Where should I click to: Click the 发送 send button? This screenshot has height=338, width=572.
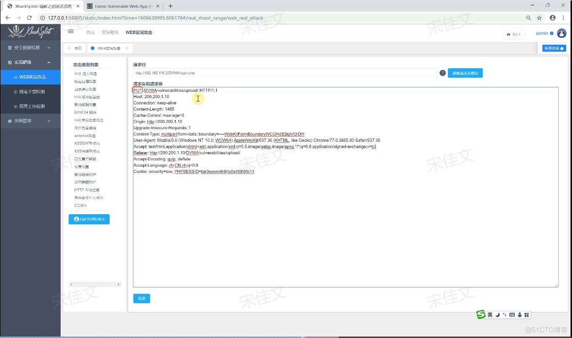click(141, 298)
